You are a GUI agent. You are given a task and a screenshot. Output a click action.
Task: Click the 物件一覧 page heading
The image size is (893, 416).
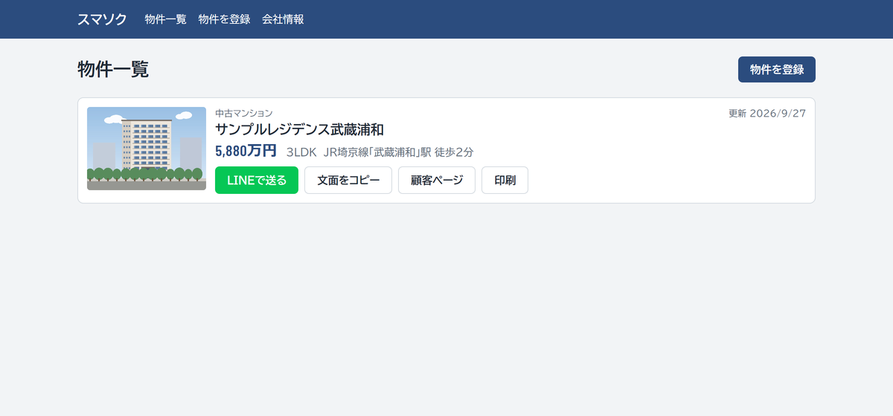[113, 69]
